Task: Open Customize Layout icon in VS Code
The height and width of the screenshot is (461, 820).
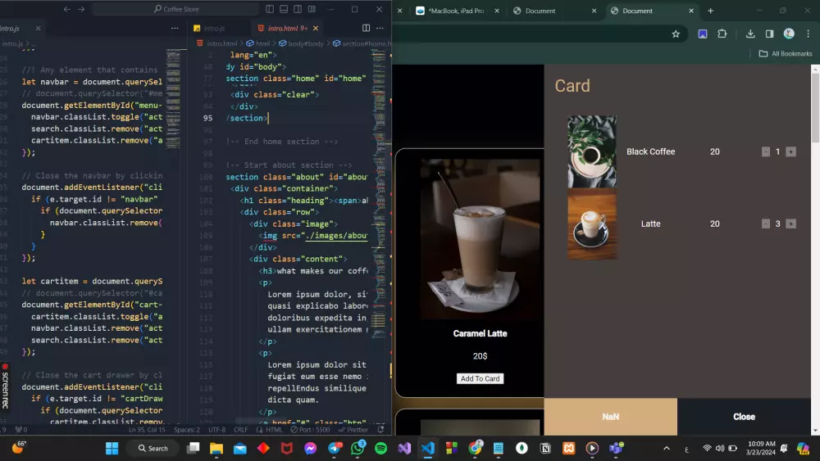Action: pos(312,9)
